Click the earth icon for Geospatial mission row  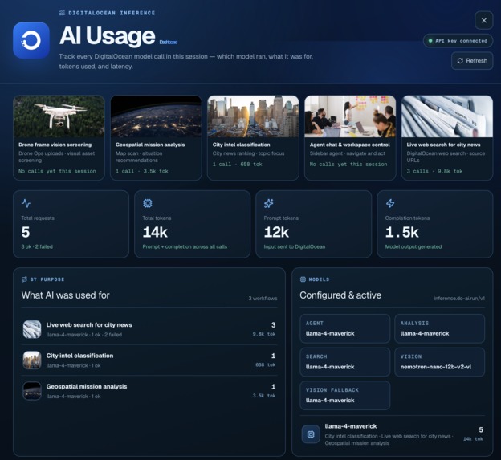click(32, 391)
